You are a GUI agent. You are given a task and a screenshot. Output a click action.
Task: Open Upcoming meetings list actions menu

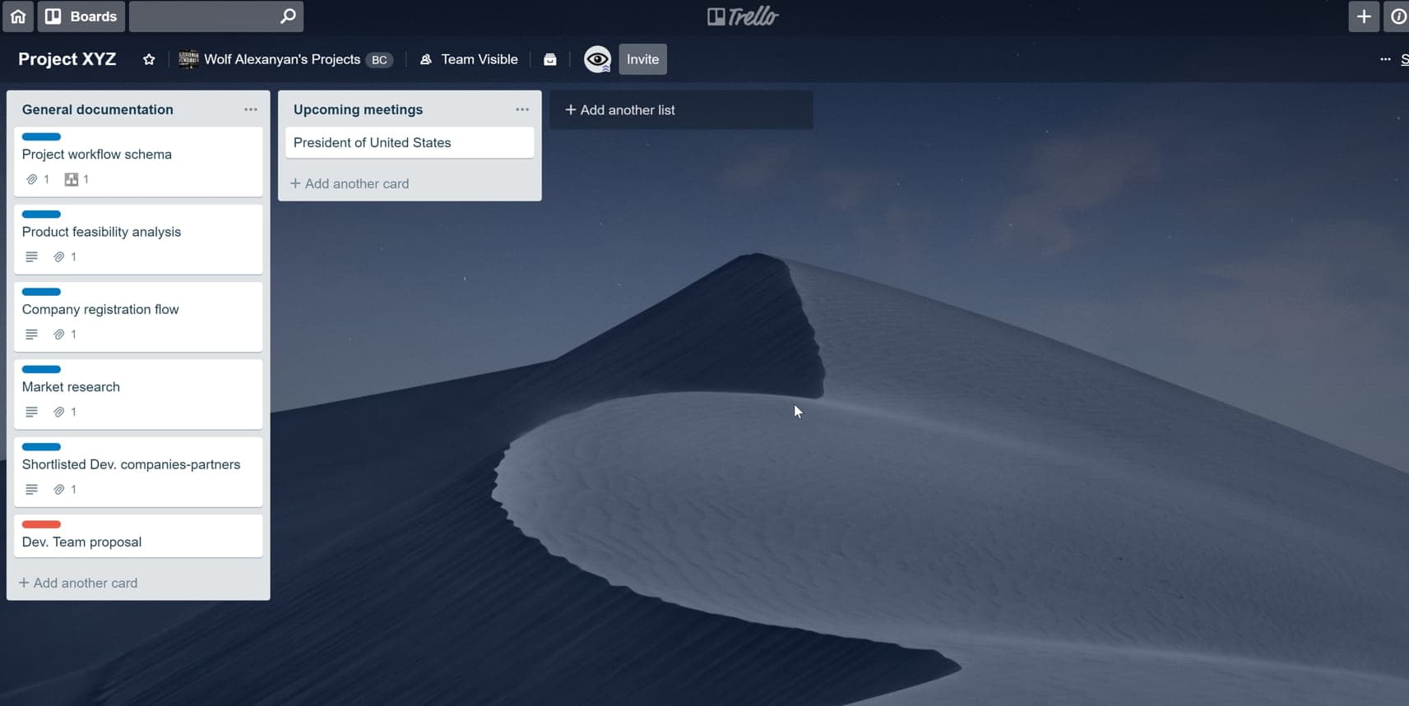522,109
